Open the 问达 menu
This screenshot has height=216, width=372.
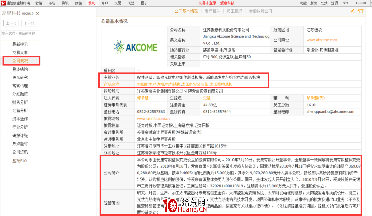coord(131,3)
